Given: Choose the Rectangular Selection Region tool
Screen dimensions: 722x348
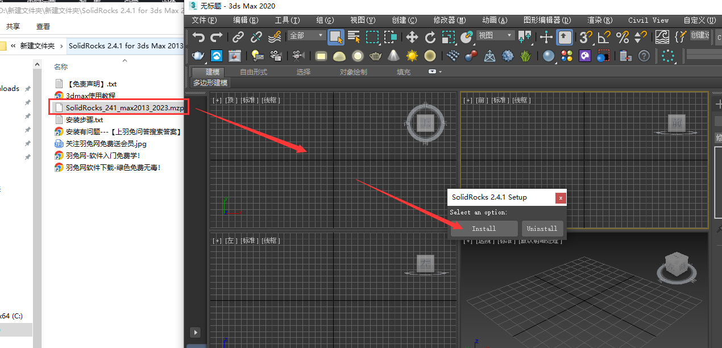Looking at the screenshot, I should point(372,38).
